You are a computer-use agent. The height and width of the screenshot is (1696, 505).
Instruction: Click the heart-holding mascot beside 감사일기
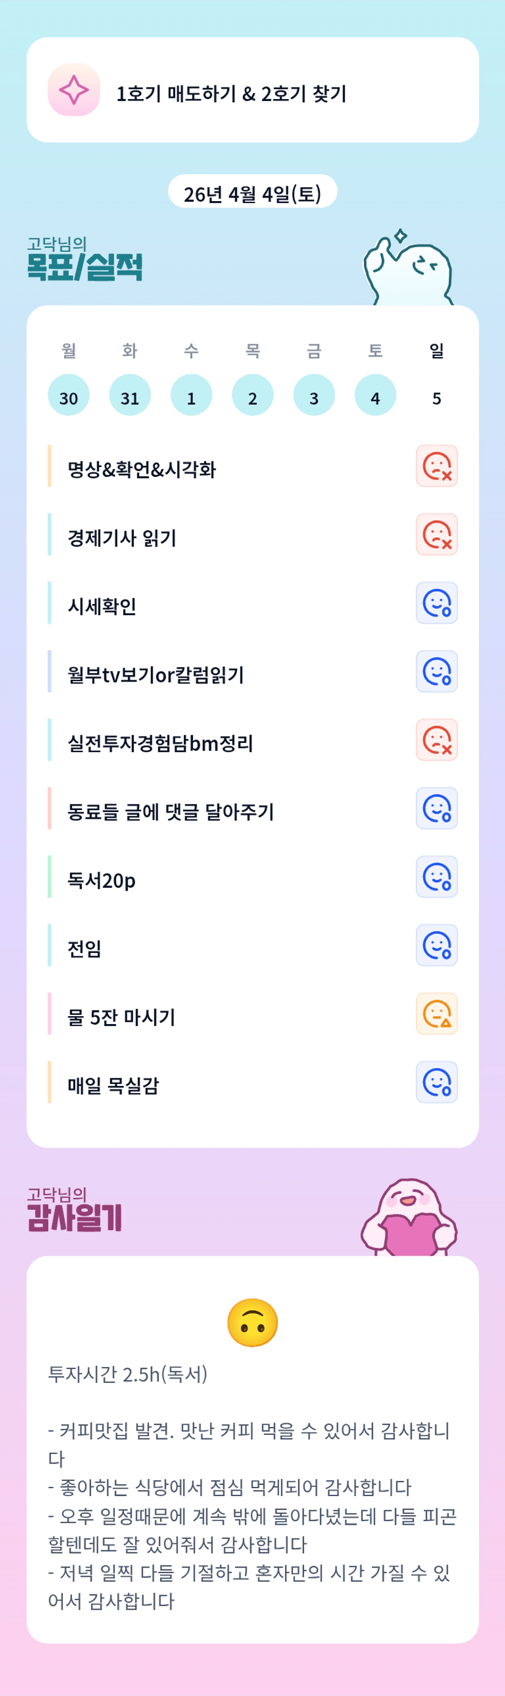pos(409,1219)
